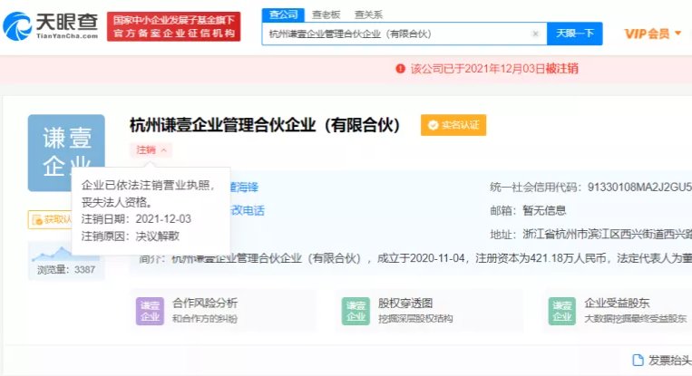Open the 企业受益股东 card title
Viewport: 692px width, 376px height.
click(x=617, y=304)
